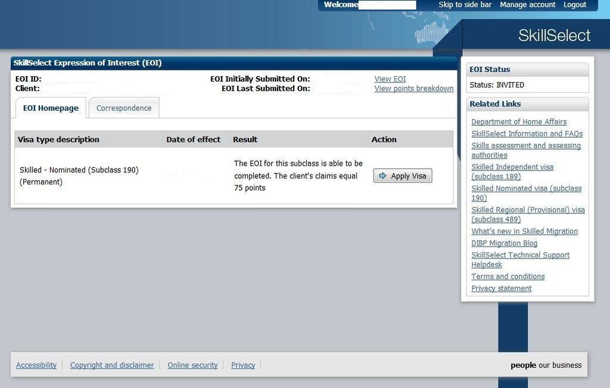Open View points breakdown link
This screenshot has height=388, width=610.
tap(414, 88)
